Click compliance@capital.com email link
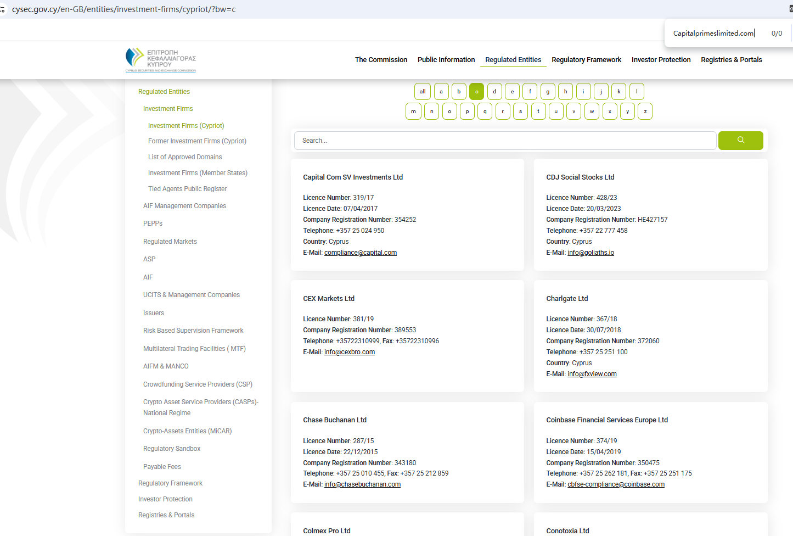The height and width of the screenshot is (536, 793). [x=360, y=253]
